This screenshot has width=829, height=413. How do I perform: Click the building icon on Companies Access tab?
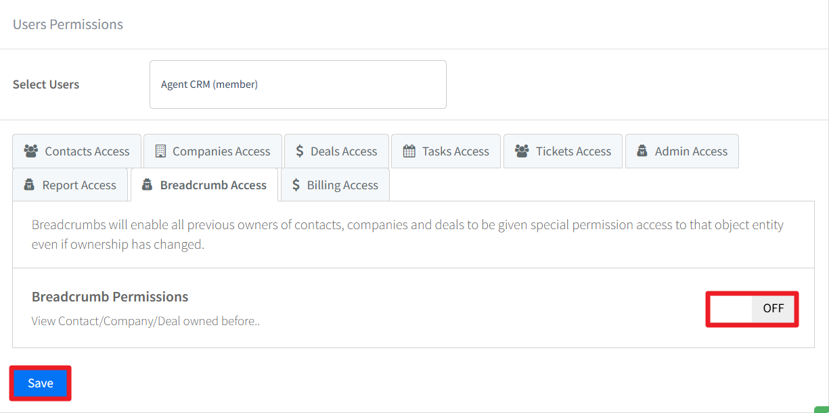(160, 151)
